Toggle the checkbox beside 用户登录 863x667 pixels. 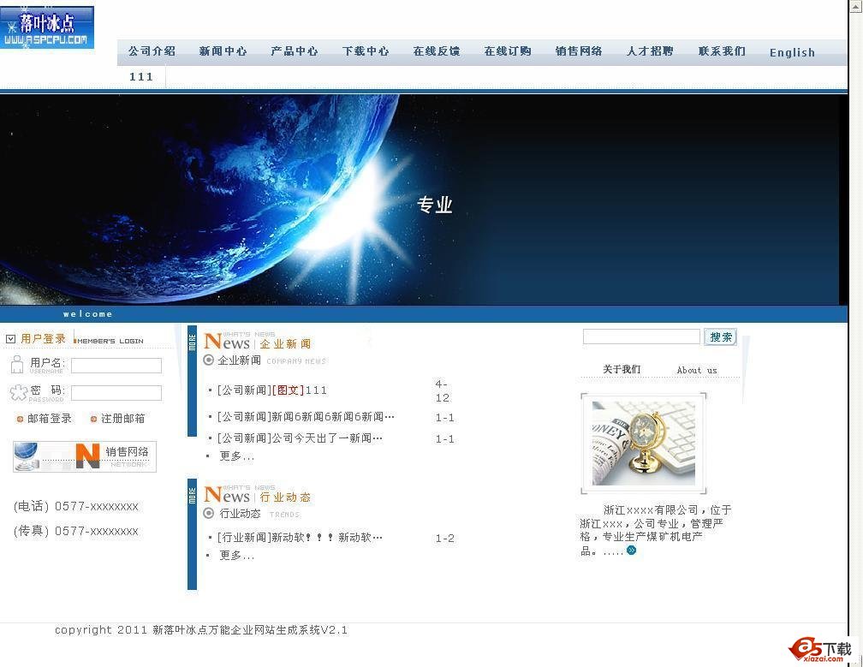pyautogui.click(x=10, y=337)
